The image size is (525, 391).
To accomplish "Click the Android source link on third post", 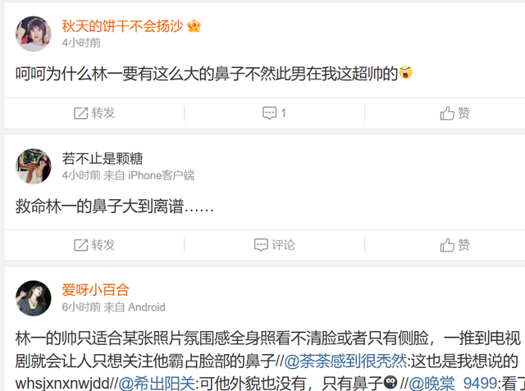I will tap(147, 307).
